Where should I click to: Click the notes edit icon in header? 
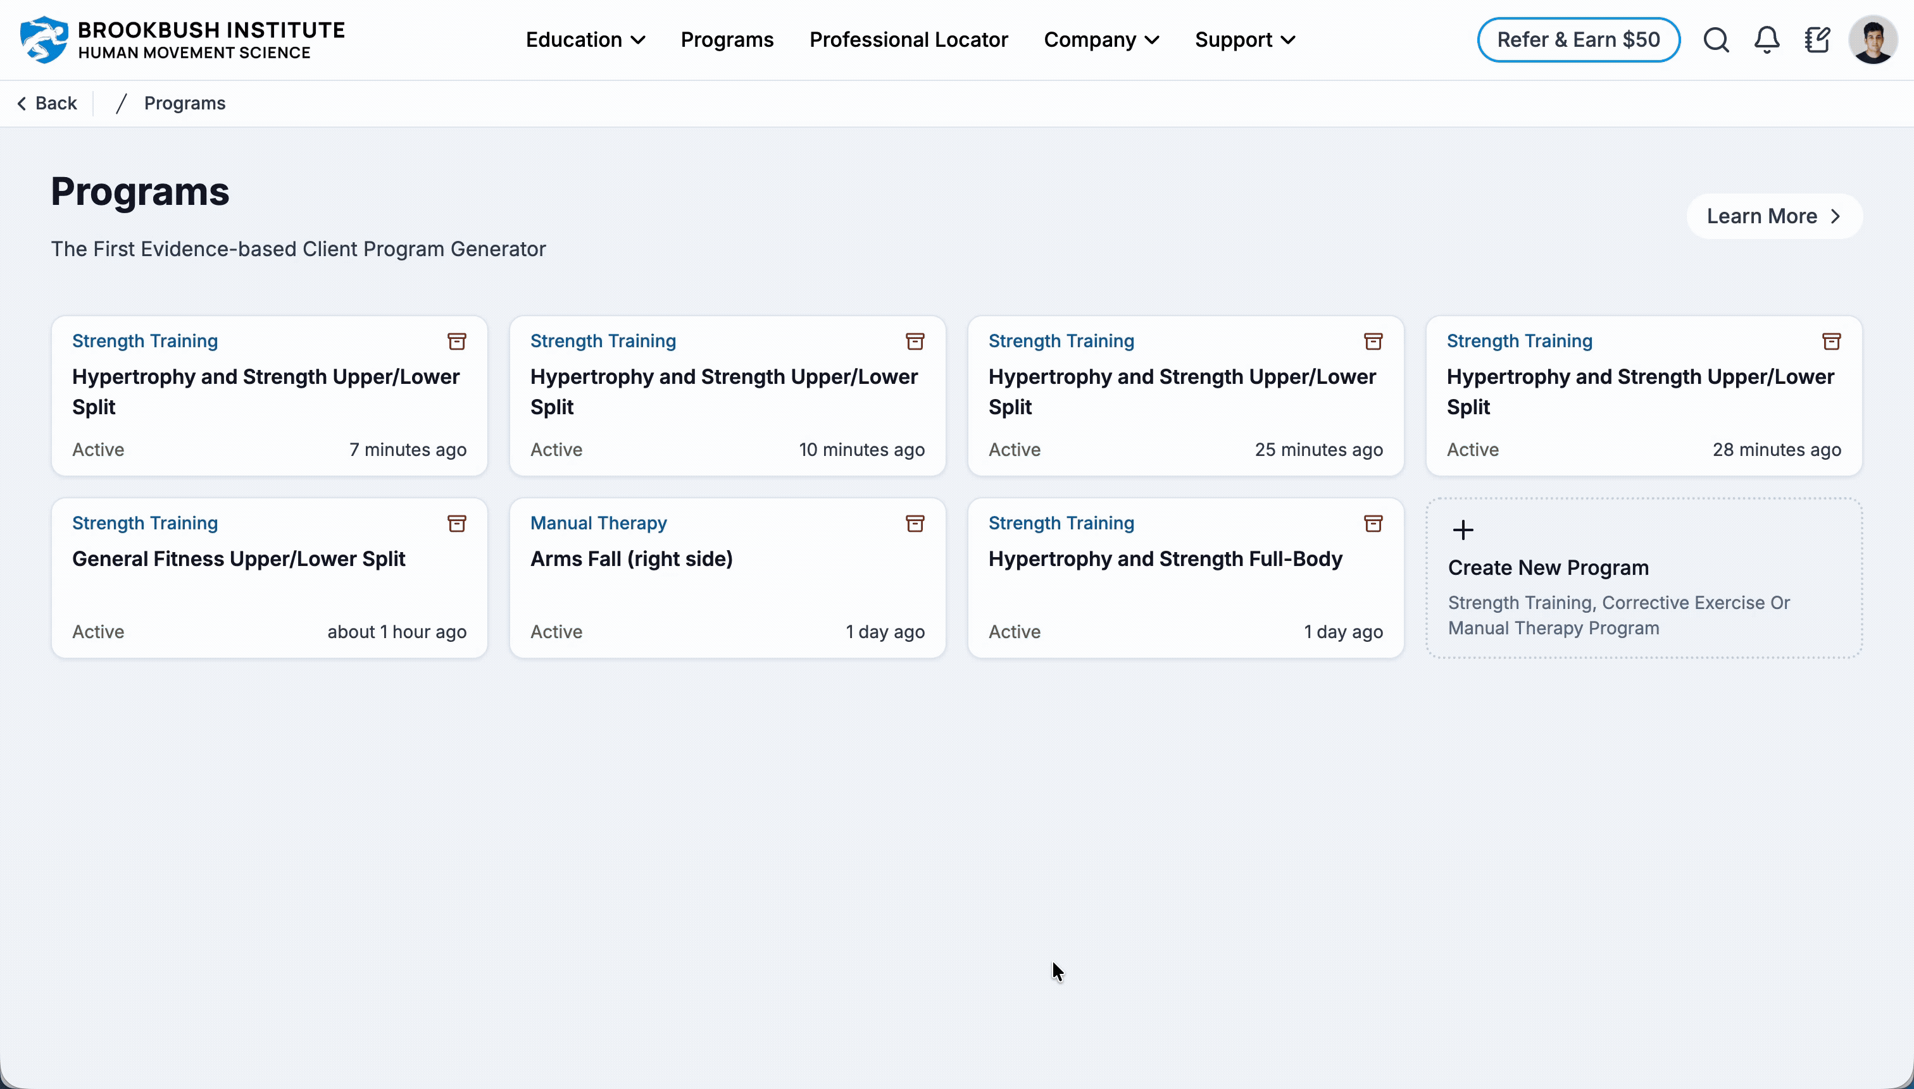(x=1817, y=40)
